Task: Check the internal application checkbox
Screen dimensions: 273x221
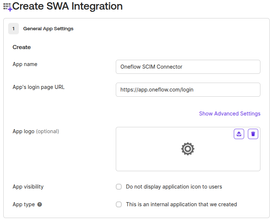Action: 119,204
